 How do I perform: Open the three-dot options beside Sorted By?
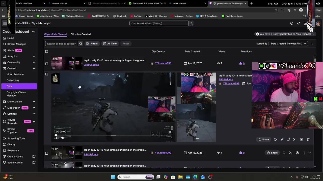[312, 43]
